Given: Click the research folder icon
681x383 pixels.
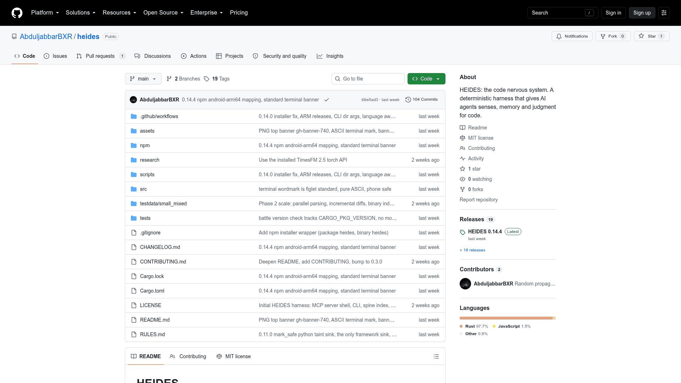Looking at the screenshot, I should point(134,160).
